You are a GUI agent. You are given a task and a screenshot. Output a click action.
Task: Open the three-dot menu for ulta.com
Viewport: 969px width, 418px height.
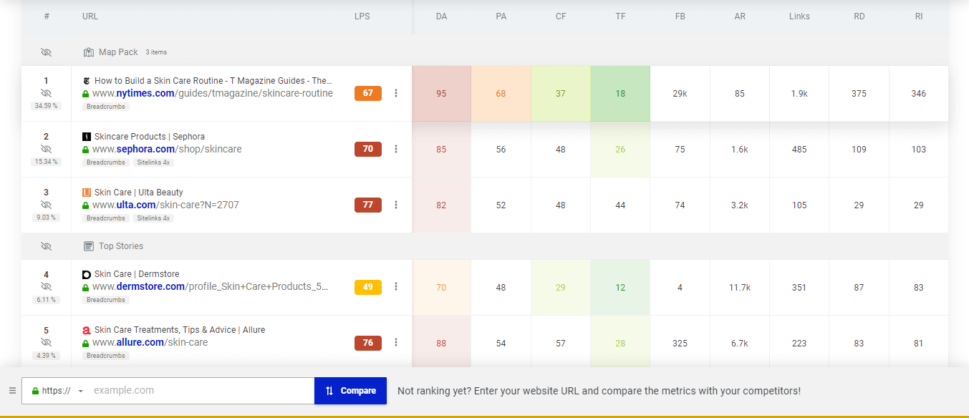click(x=396, y=205)
